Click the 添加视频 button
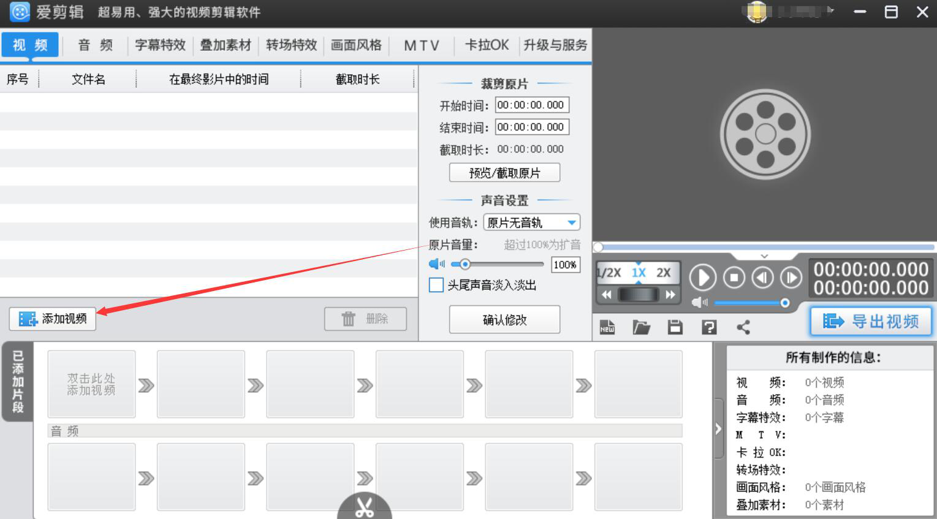This screenshot has width=937, height=519. (x=53, y=319)
